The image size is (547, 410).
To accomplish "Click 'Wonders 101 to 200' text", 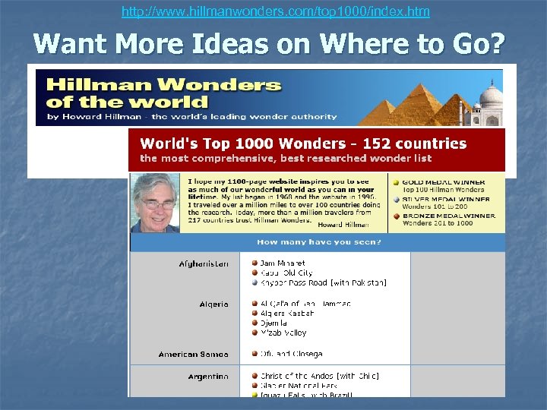I will coord(435,207).
